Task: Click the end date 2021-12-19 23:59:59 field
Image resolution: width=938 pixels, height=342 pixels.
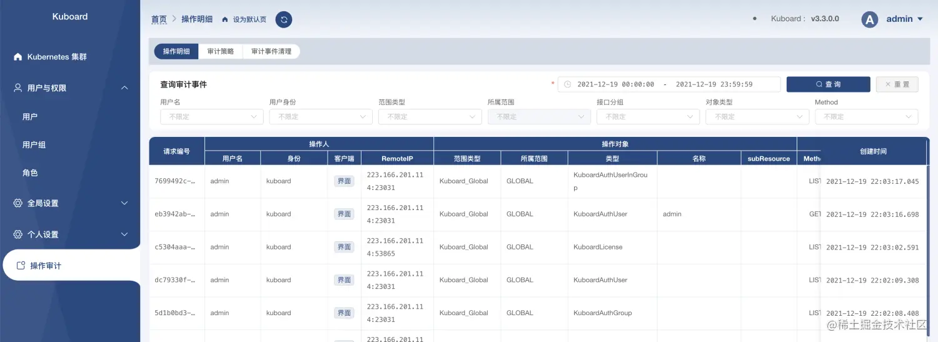Action: [x=714, y=84]
